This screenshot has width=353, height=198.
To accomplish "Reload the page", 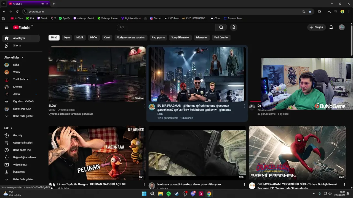I will point(17,12).
